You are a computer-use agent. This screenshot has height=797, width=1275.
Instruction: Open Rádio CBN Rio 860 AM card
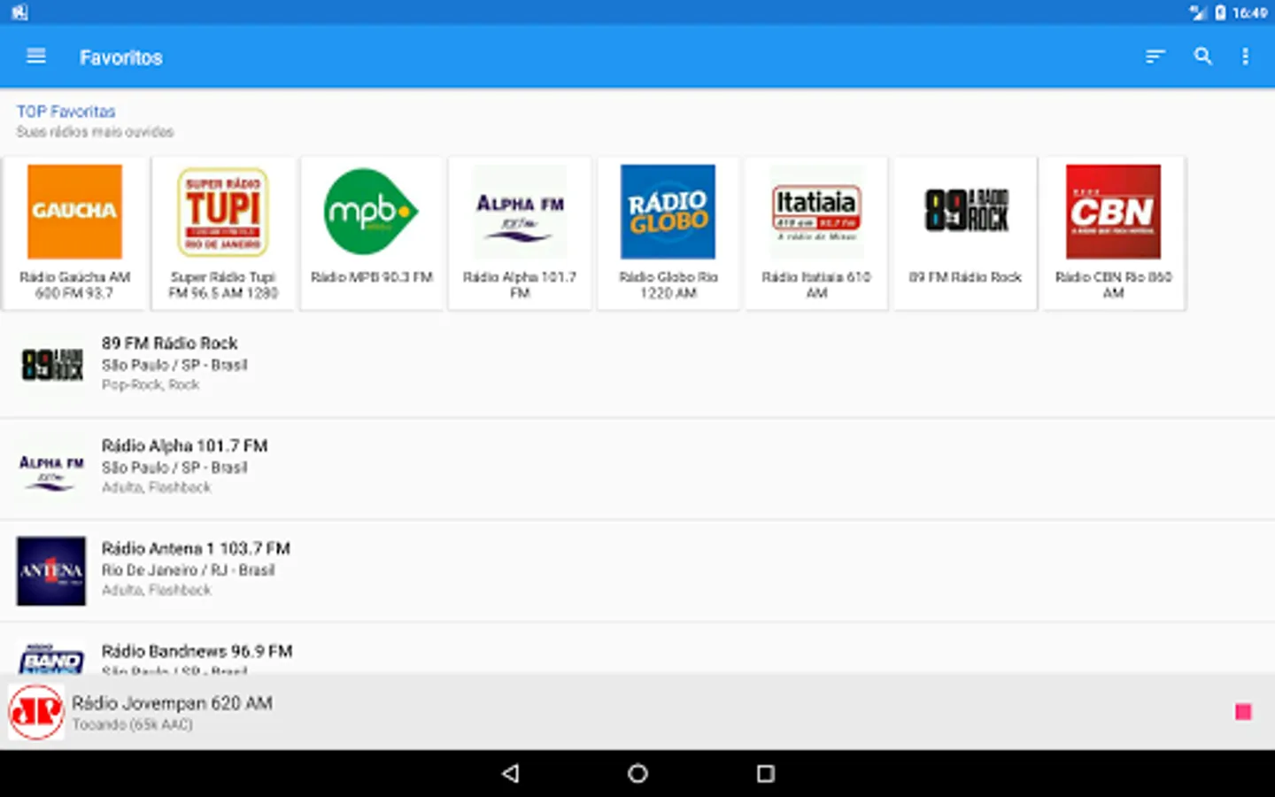click(x=1113, y=234)
